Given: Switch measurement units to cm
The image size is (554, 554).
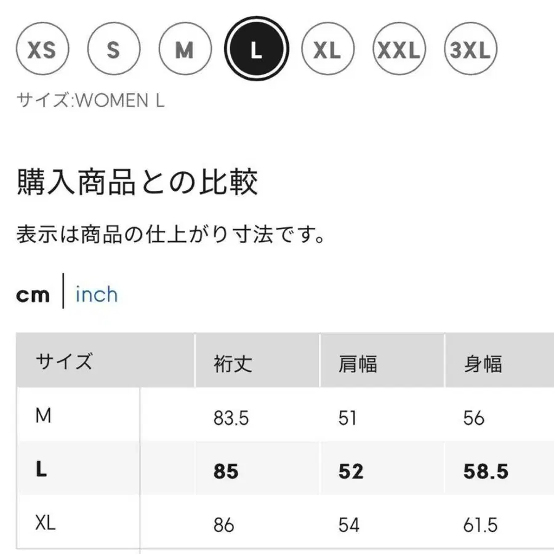Looking at the screenshot, I should (x=33, y=294).
